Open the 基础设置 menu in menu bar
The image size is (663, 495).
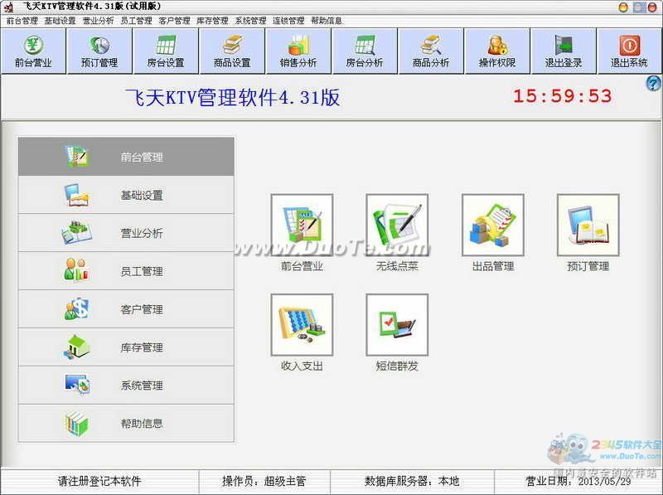click(x=60, y=21)
